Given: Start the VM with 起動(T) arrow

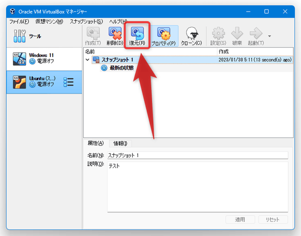Looking at the screenshot, I should 256,36.
